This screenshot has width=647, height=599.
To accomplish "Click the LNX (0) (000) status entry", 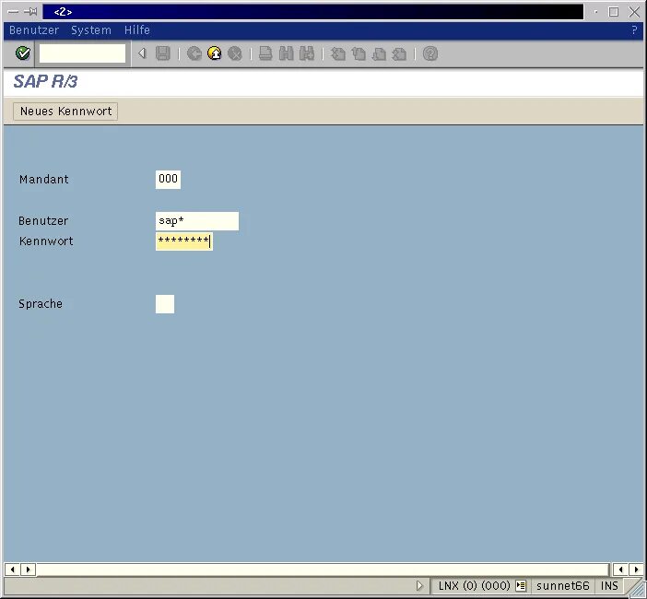I will [474, 586].
